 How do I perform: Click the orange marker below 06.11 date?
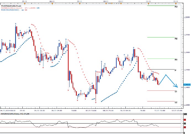52,4
